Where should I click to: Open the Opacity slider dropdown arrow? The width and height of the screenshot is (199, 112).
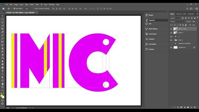197,21
